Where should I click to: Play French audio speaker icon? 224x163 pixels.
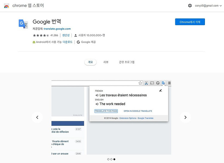(97, 95)
